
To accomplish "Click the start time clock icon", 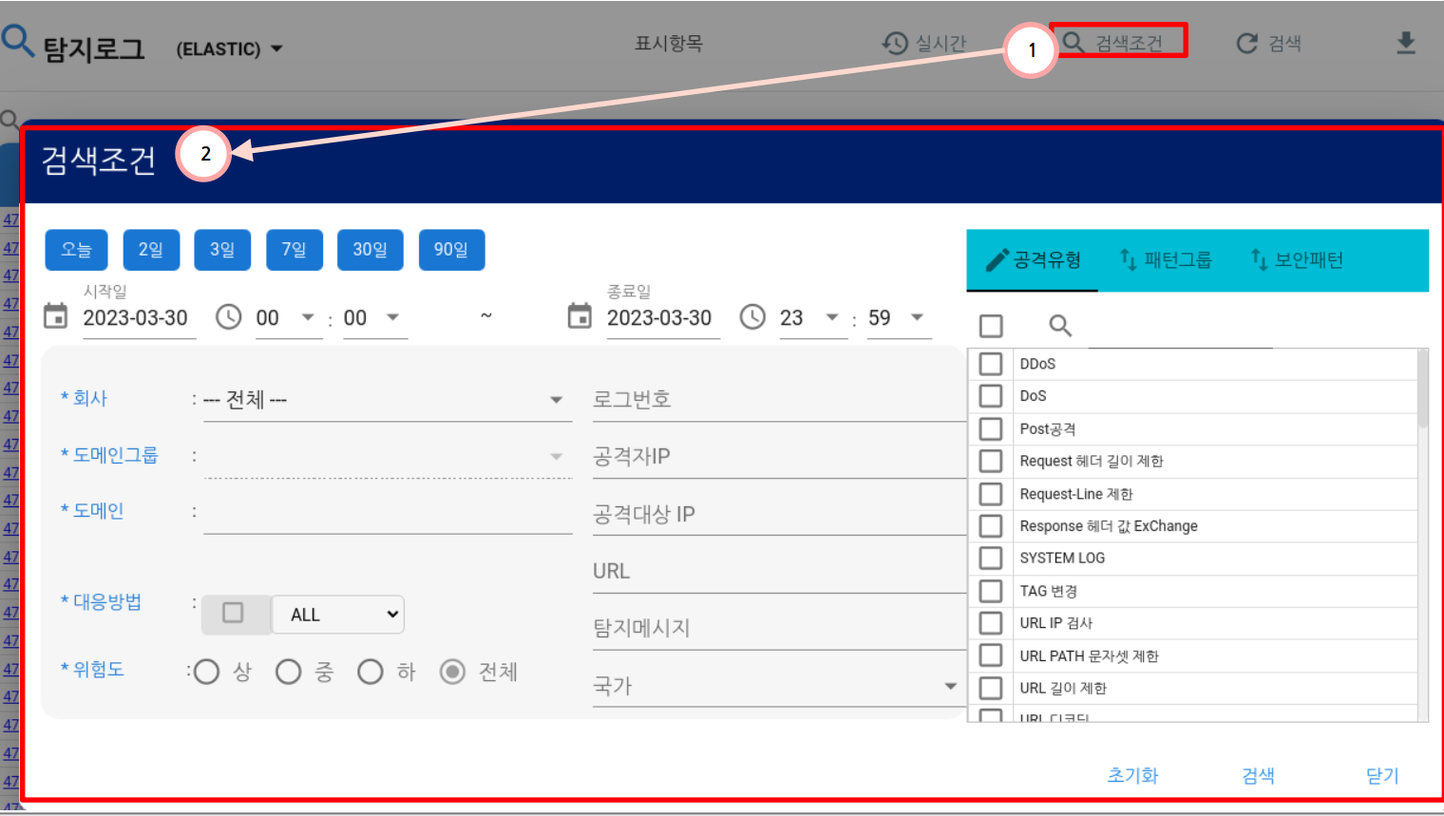I will pos(229,316).
